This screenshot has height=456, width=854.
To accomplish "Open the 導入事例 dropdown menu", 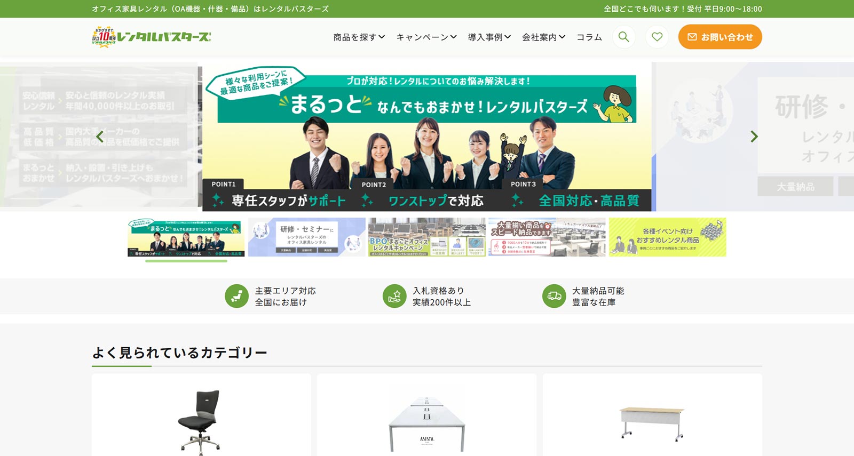I will (x=489, y=37).
